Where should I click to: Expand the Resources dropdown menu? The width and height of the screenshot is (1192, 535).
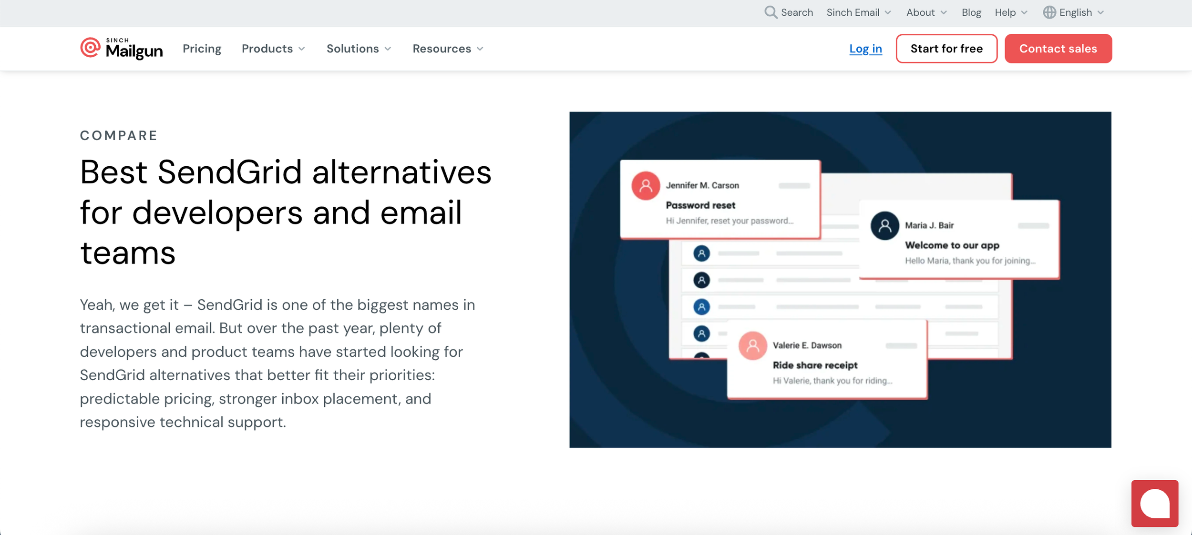coord(448,49)
